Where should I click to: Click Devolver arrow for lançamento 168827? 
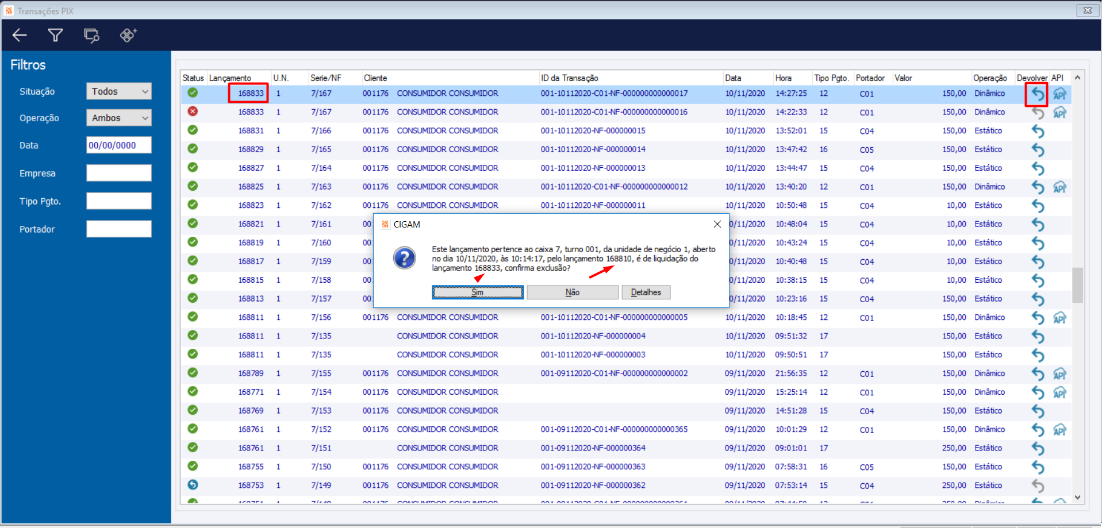click(1038, 168)
